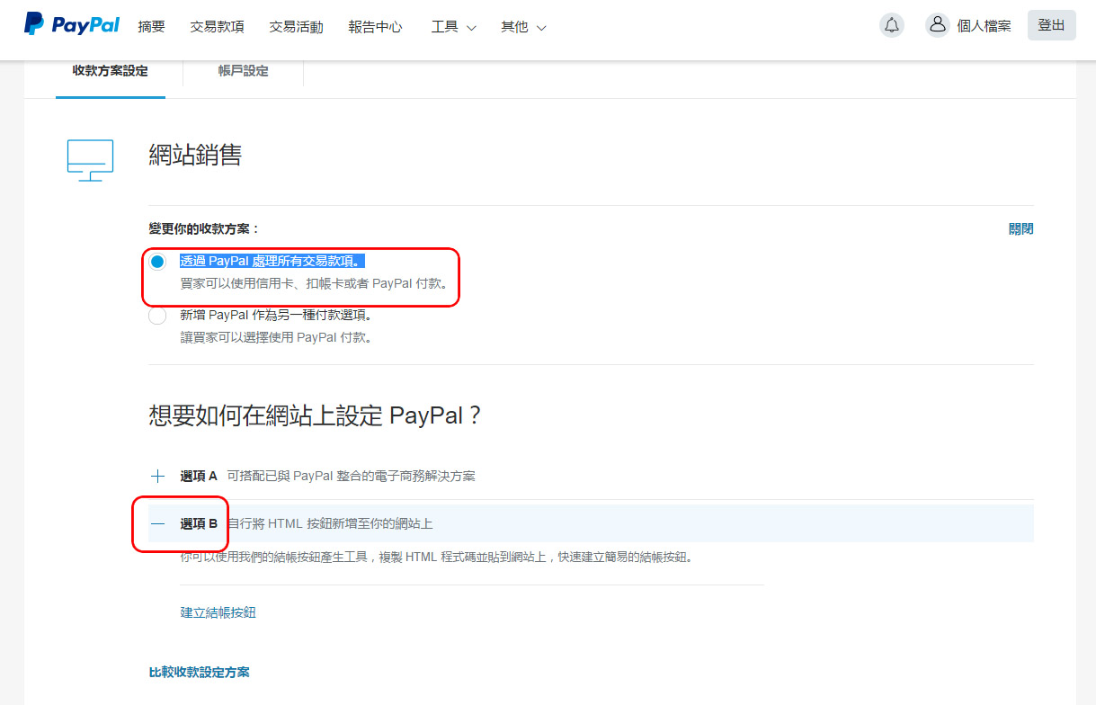This screenshot has width=1096, height=705.
Task: Open the notifications bell
Action: 892,25
